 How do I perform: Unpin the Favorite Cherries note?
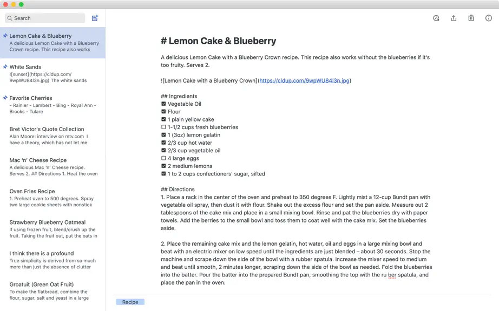(x=5, y=98)
